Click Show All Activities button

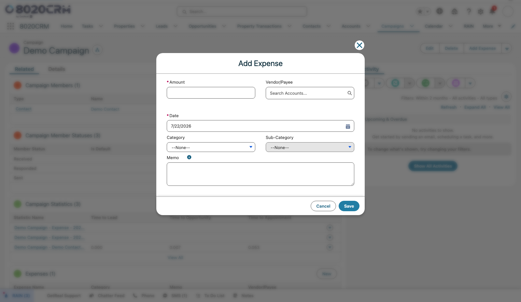click(x=433, y=166)
